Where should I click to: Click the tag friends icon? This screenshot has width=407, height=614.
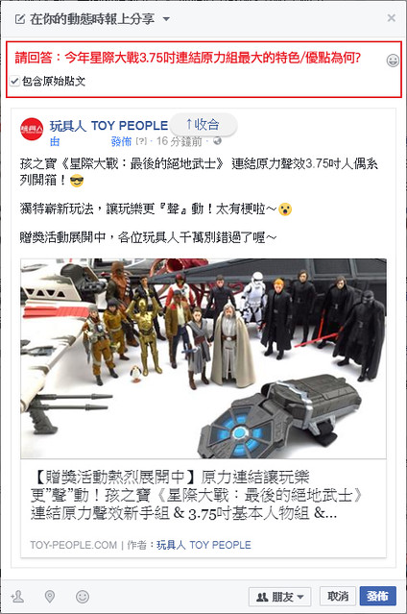[x=17, y=597]
